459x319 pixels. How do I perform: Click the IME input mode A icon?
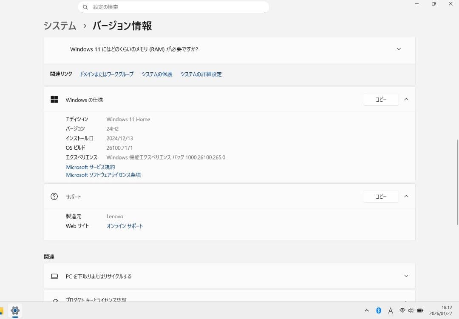point(390,310)
